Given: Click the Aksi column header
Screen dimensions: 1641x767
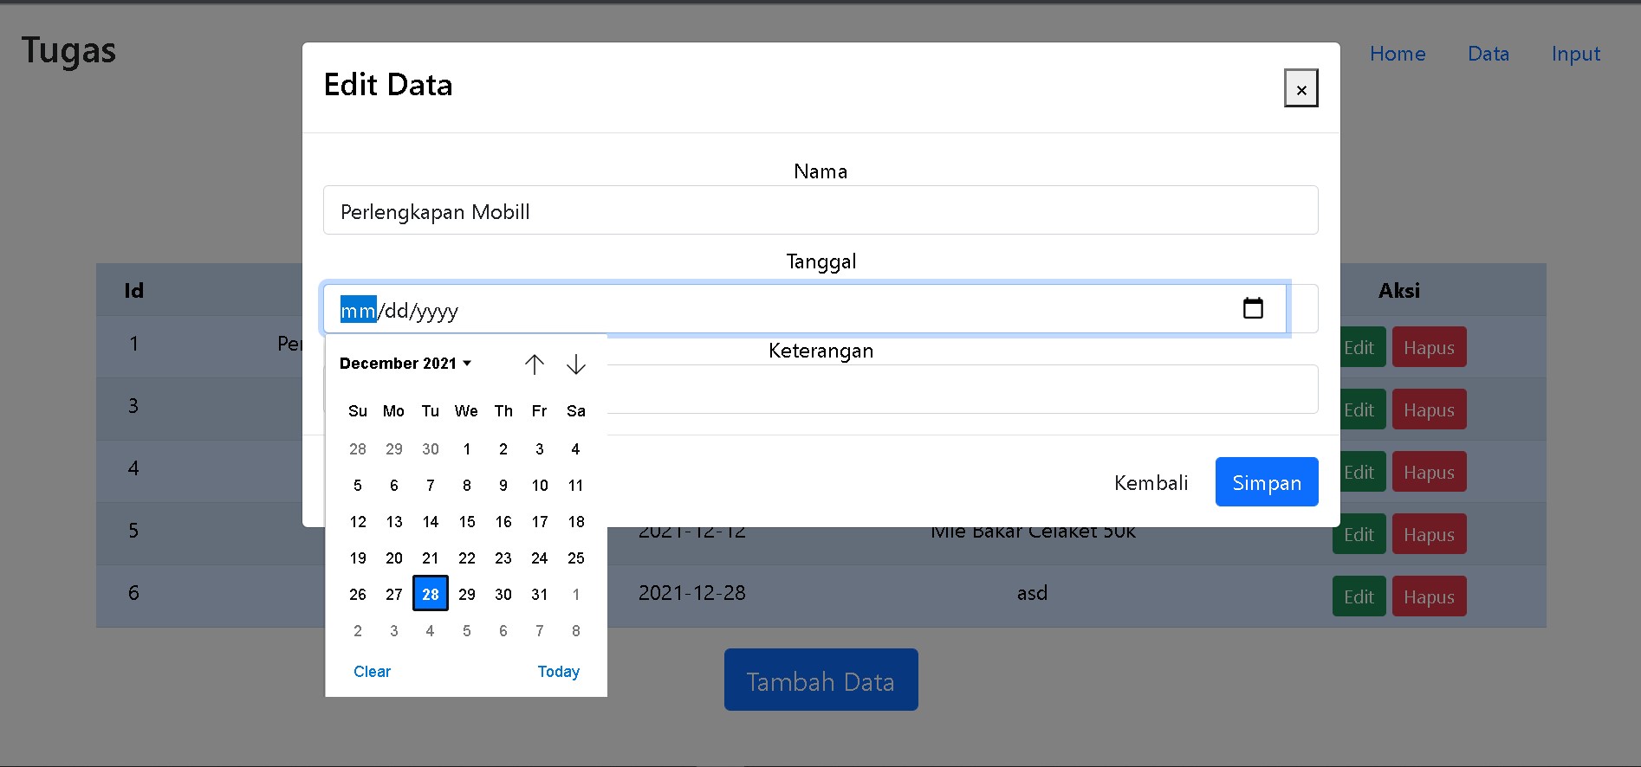Looking at the screenshot, I should click(x=1399, y=291).
